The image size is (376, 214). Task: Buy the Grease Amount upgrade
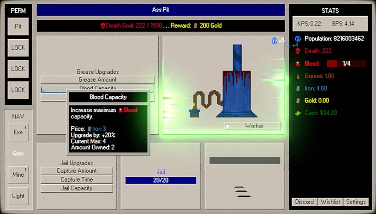(x=97, y=80)
